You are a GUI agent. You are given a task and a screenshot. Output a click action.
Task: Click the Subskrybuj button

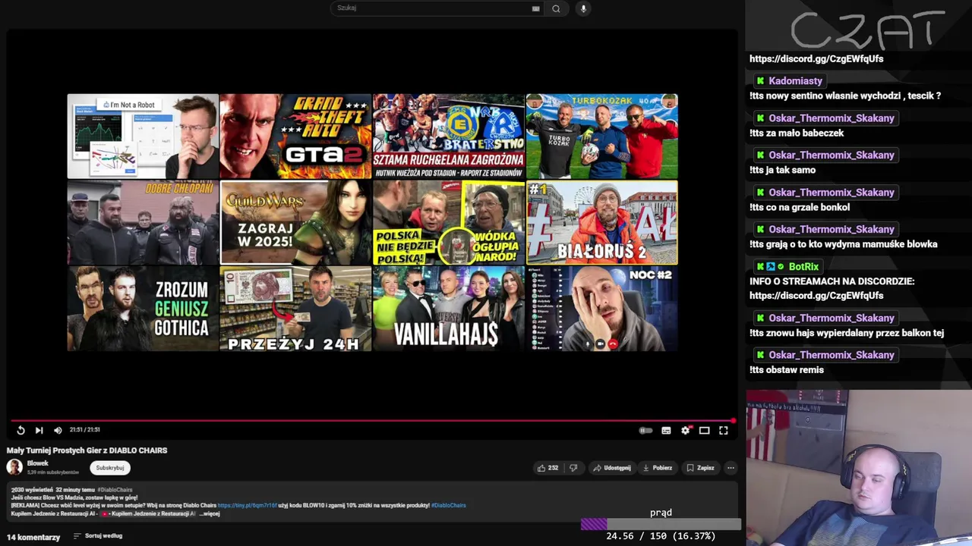[x=110, y=468]
